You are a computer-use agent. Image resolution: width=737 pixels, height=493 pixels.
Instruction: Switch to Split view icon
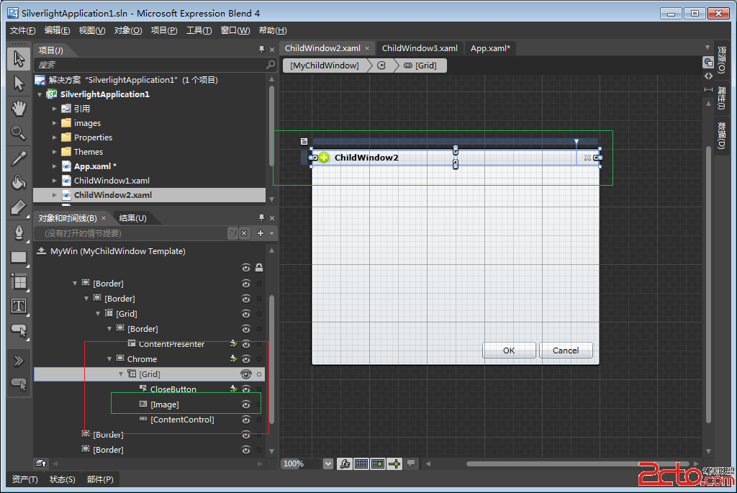coord(708,89)
